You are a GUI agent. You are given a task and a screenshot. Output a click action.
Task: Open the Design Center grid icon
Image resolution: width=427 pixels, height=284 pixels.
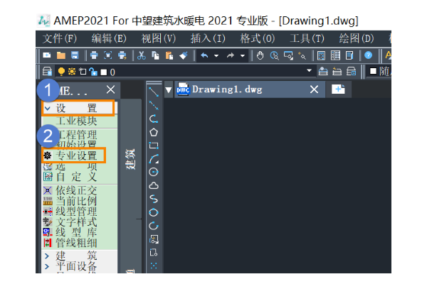click(x=335, y=55)
